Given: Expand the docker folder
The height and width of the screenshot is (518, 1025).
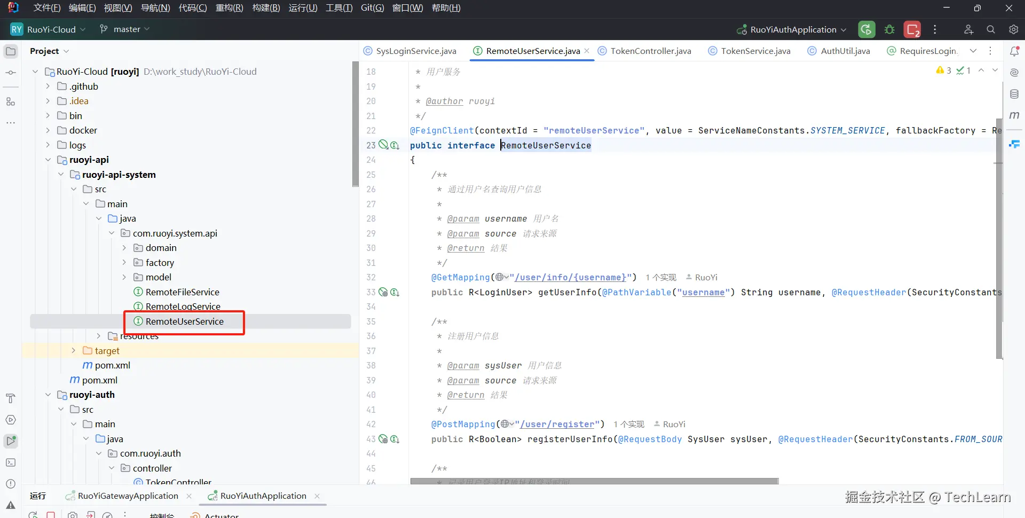Looking at the screenshot, I should tap(48, 130).
